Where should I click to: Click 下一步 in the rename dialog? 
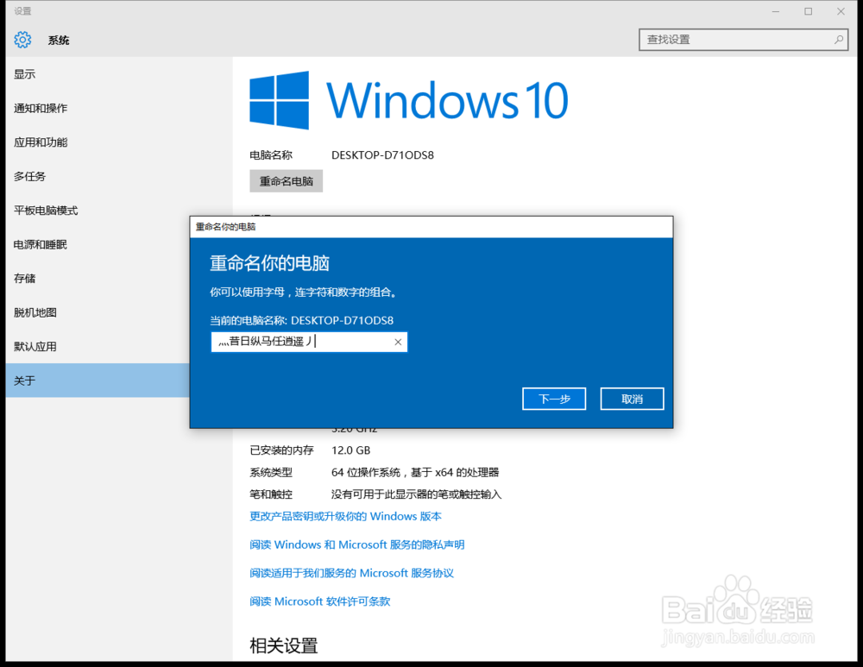tap(554, 399)
